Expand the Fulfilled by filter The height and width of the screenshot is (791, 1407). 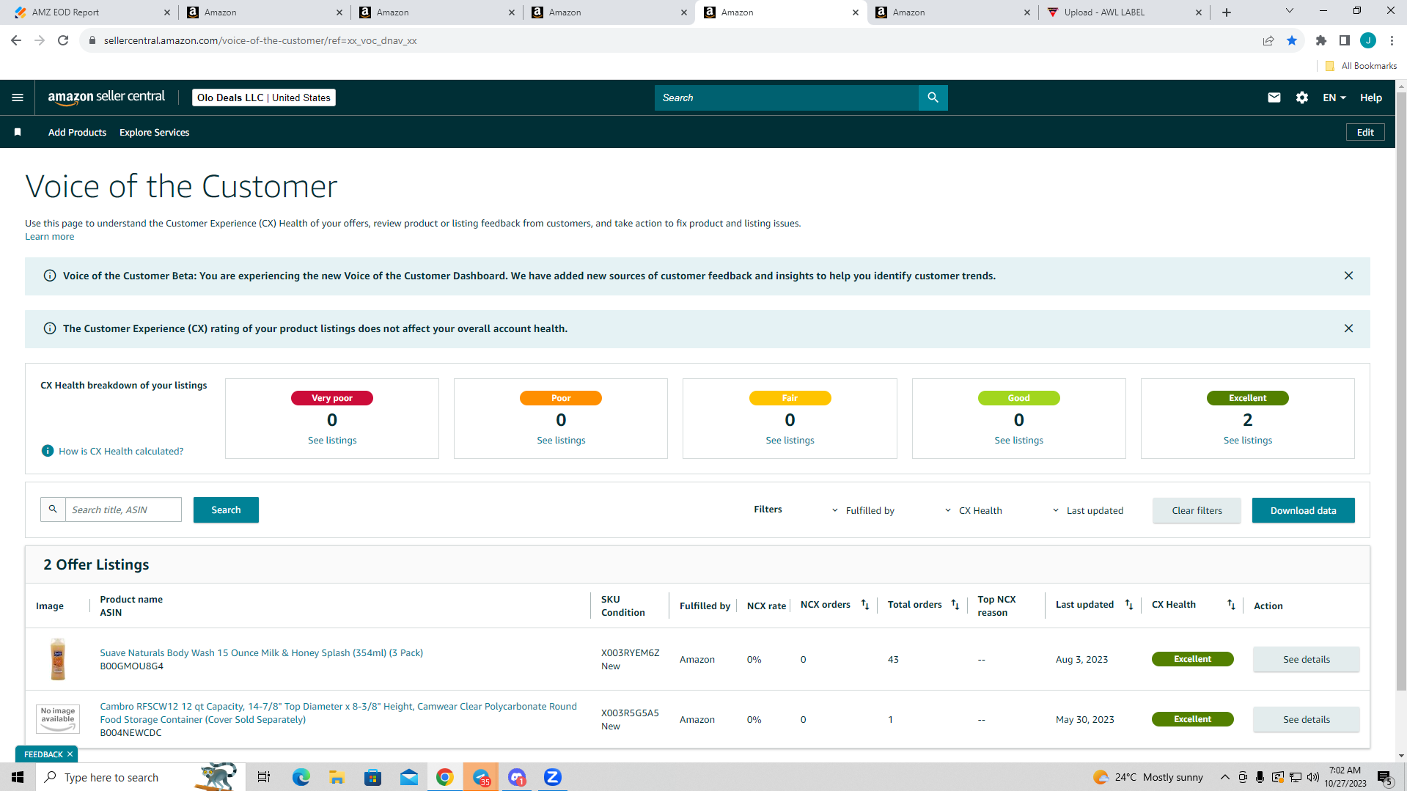pos(863,511)
